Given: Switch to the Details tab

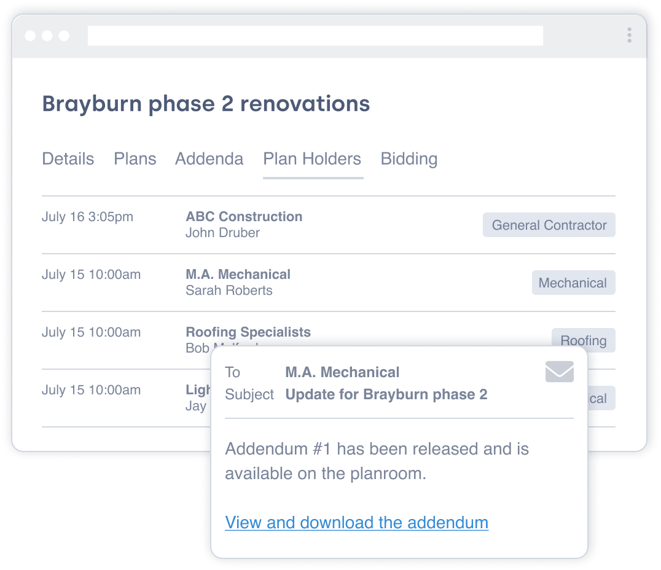Looking at the screenshot, I should click(68, 159).
